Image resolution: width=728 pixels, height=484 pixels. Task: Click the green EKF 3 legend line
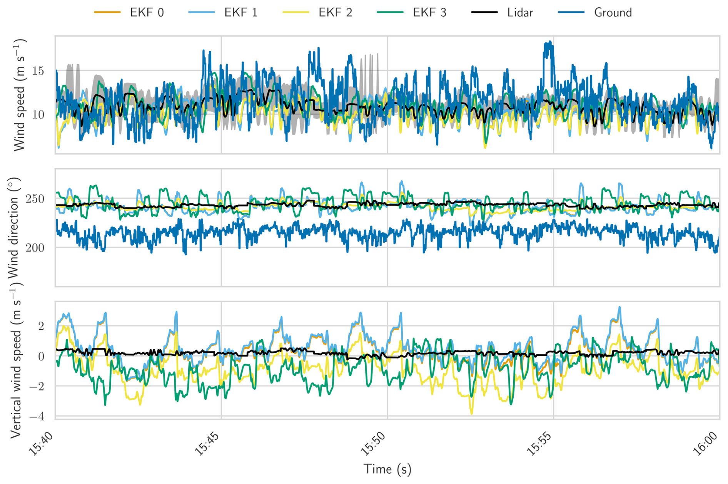390,13
